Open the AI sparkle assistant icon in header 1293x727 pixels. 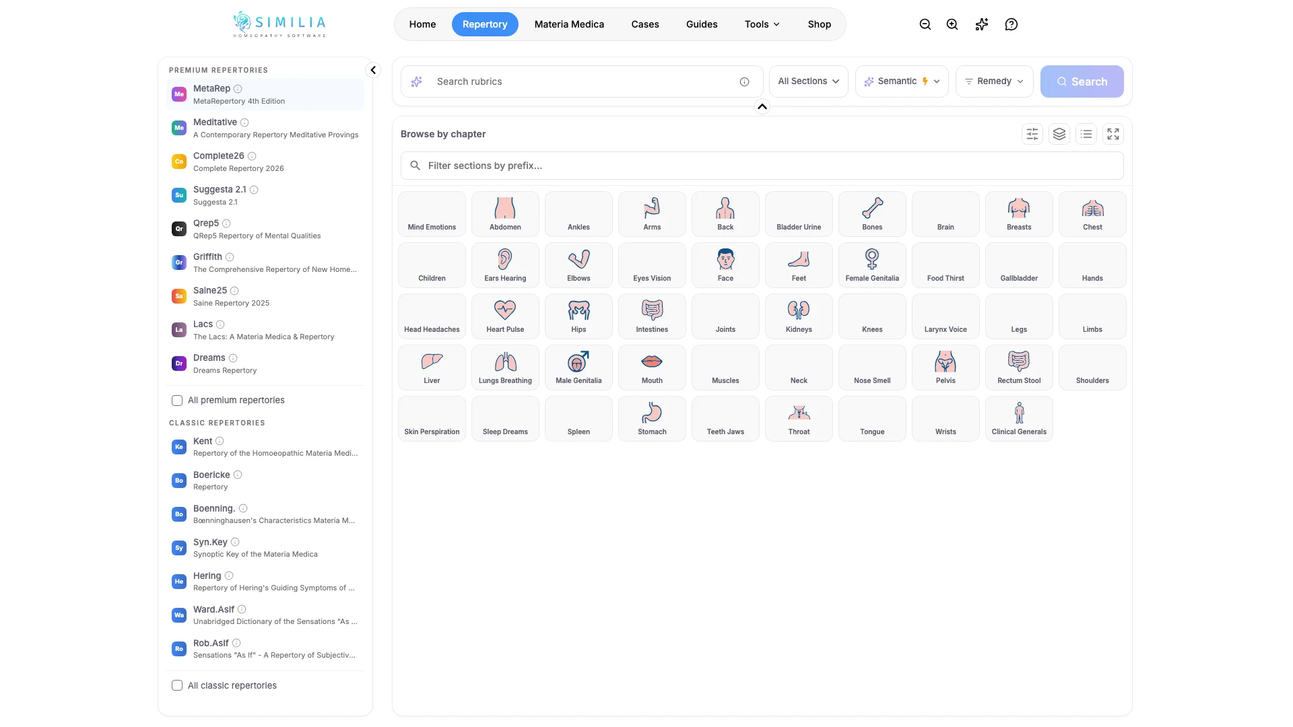point(982,24)
